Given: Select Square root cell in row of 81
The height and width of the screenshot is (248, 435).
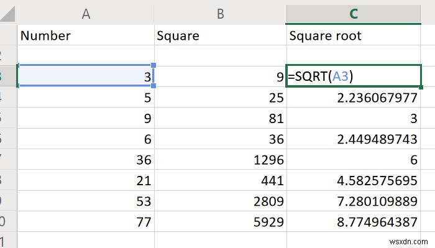Looking at the screenshot, I should 354,118.
